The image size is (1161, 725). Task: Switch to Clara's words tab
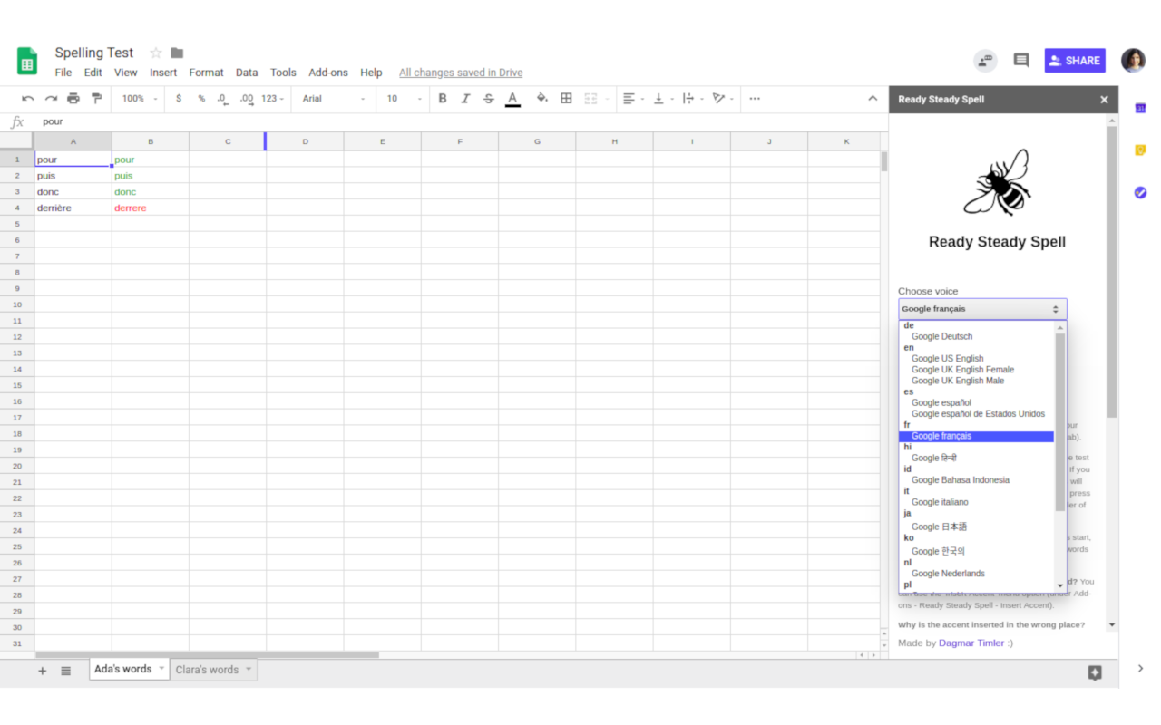tap(207, 670)
